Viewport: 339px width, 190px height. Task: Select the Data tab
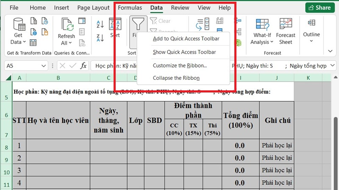156,8
